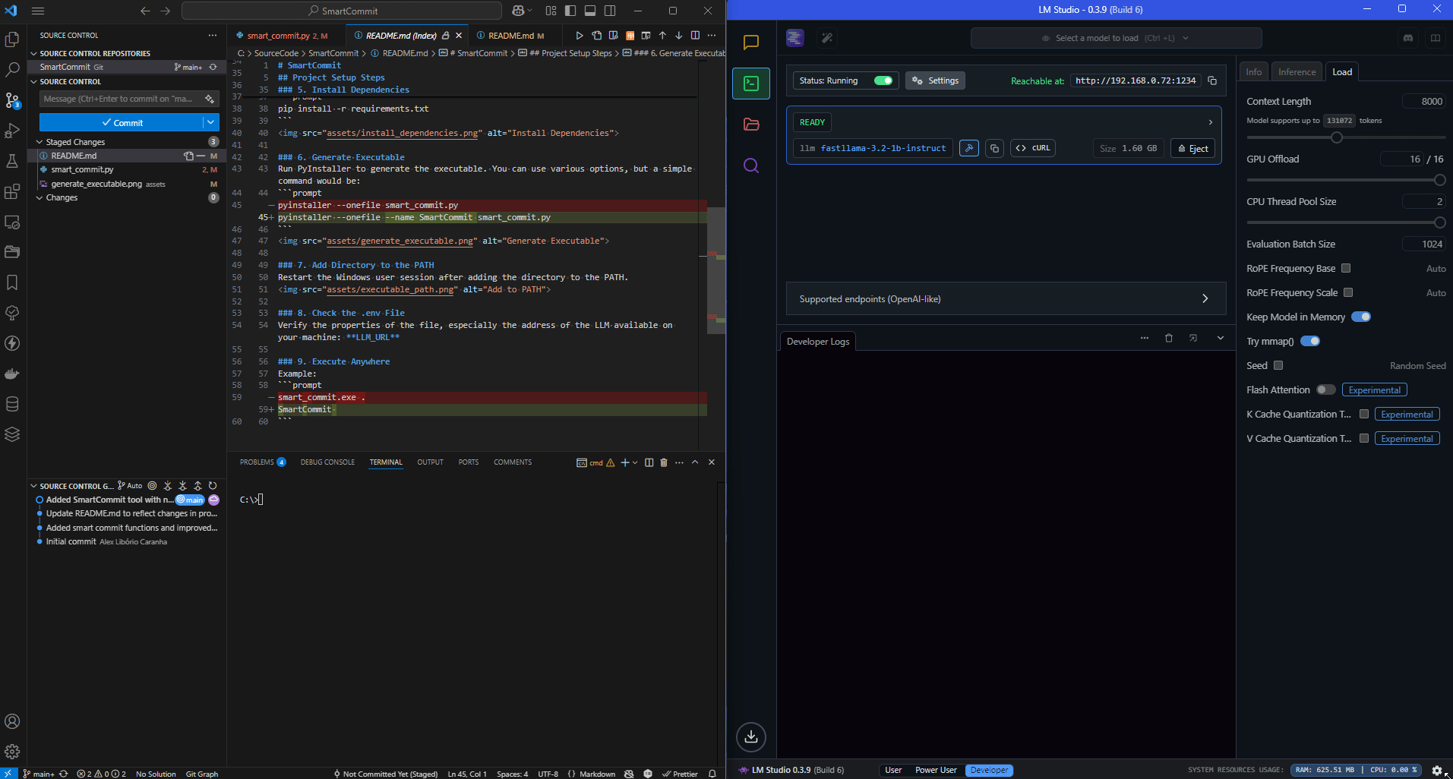This screenshot has height=779, width=1453.
Task: Adjust CPU Thread Pool Size slider
Action: pyautogui.click(x=1439, y=222)
